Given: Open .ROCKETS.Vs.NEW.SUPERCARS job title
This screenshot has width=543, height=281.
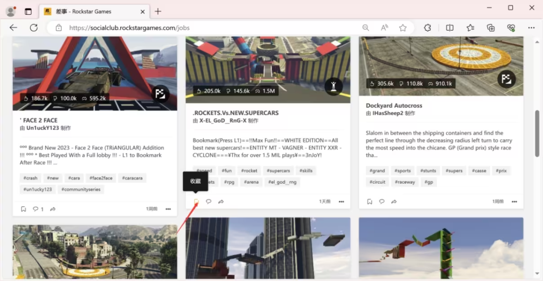Looking at the screenshot, I should point(235,113).
